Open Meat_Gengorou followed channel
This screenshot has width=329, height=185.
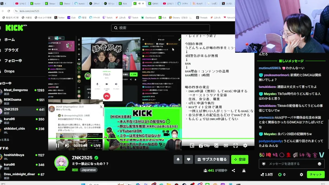pyautogui.click(x=23, y=92)
